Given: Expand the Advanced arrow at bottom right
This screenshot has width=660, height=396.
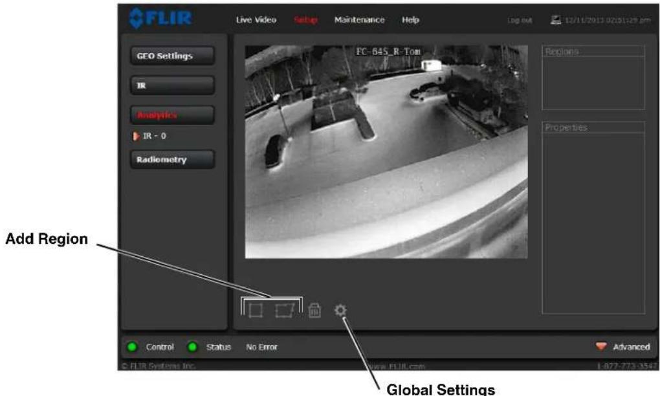Looking at the screenshot, I should coord(601,346).
